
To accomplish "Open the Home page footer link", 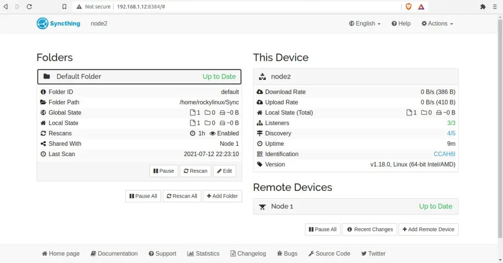I will 60,253.
